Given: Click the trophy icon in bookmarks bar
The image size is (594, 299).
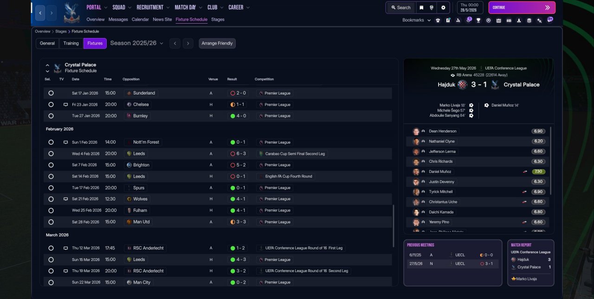Looking at the screenshot, I should (478, 20).
